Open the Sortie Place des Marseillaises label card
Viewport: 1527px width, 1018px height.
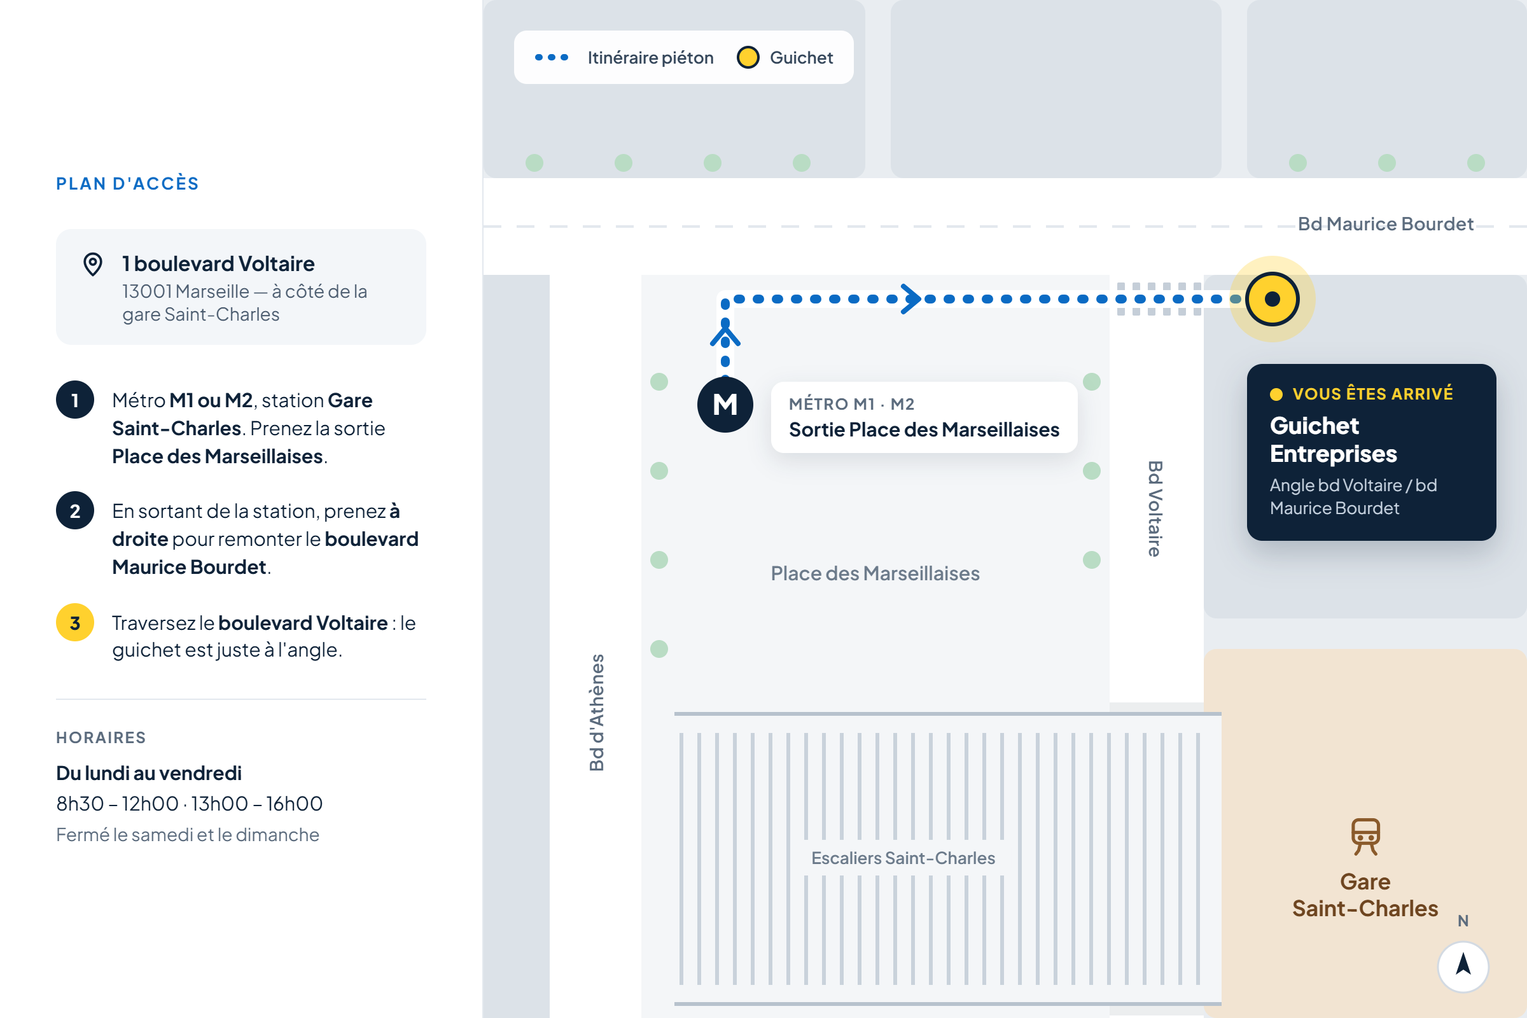pyautogui.click(x=924, y=417)
